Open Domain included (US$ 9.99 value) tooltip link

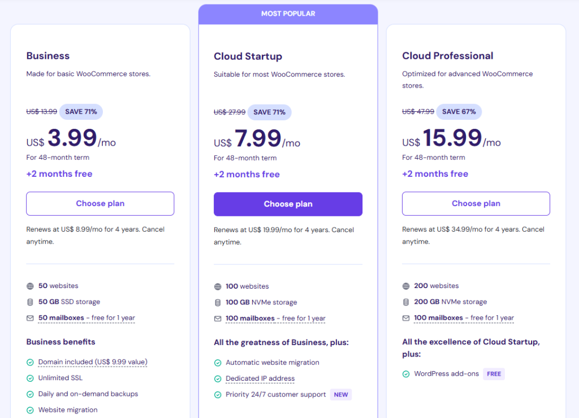pos(93,362)
